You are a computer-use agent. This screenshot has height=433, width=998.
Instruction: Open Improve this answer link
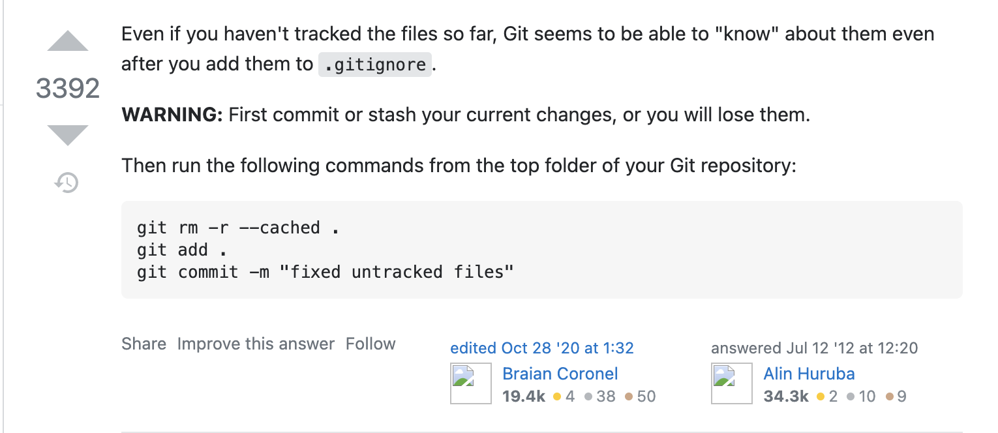coord(256,344)
